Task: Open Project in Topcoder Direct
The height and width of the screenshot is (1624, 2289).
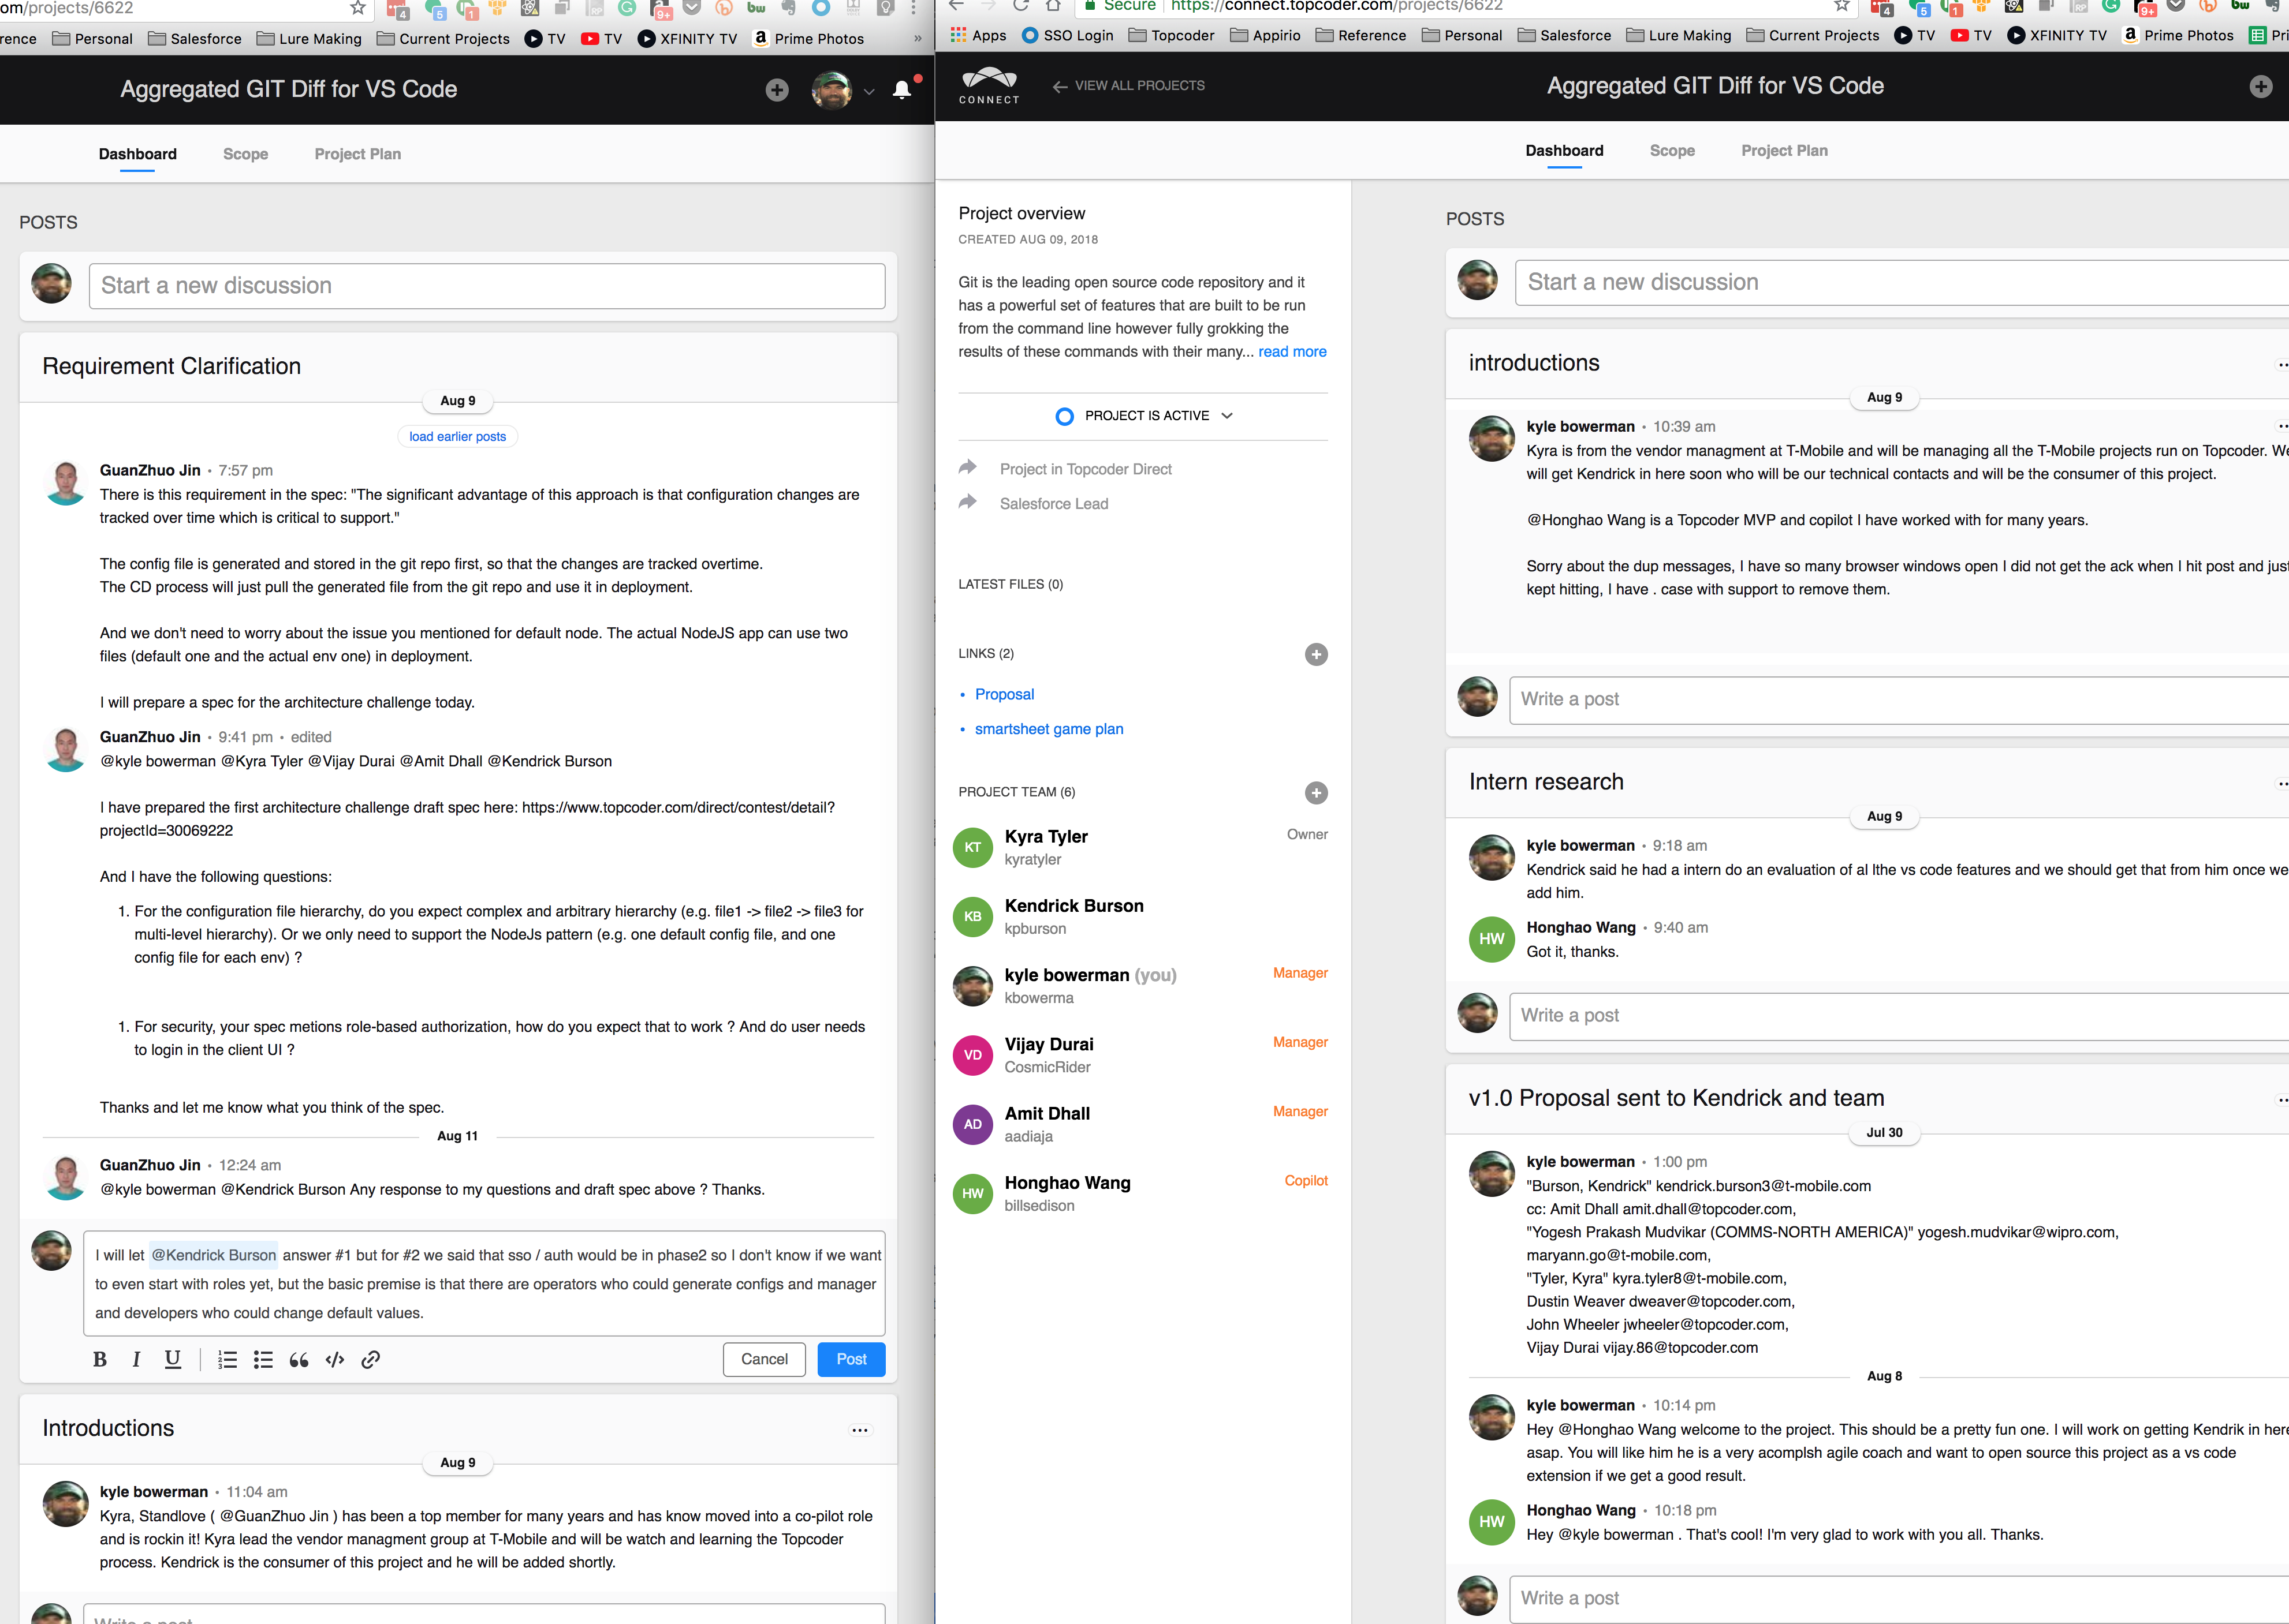Action: (x=1086, y=470)
